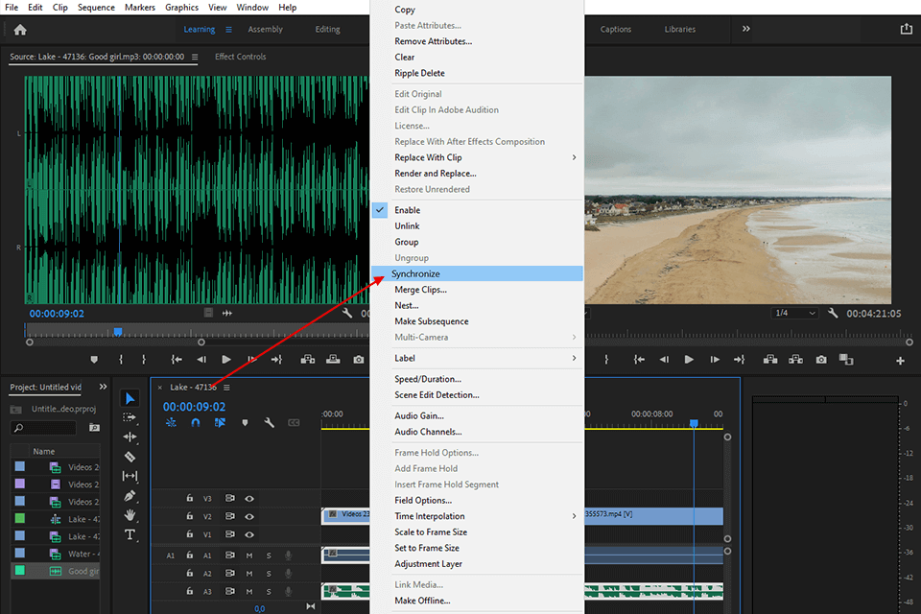This screenshot has width=921, height=614.
Task: Pick the Hand tool
Action: (130, 515)
